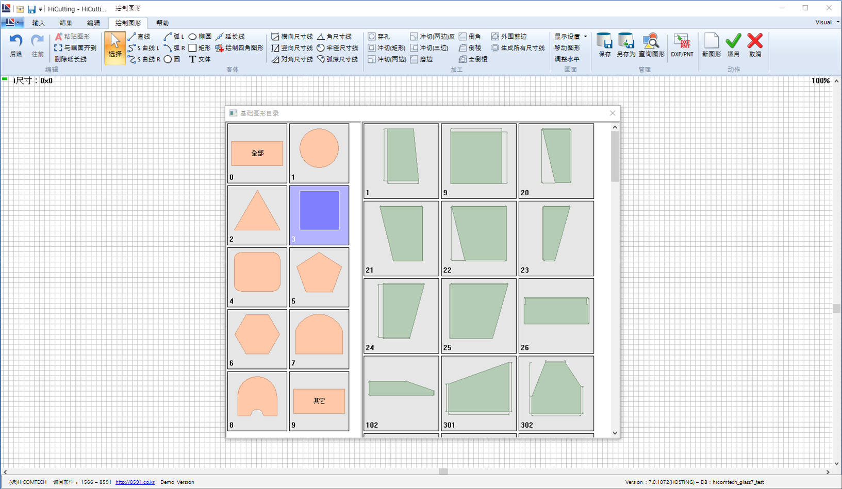Switch to the 编辑 ribbon tab
The height and width of the screenshot is (489, 842).
click(93, 23)
